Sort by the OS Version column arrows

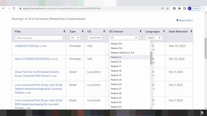(x=140, y=31)
